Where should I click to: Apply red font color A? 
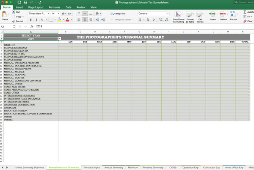(x=68, y=20)
